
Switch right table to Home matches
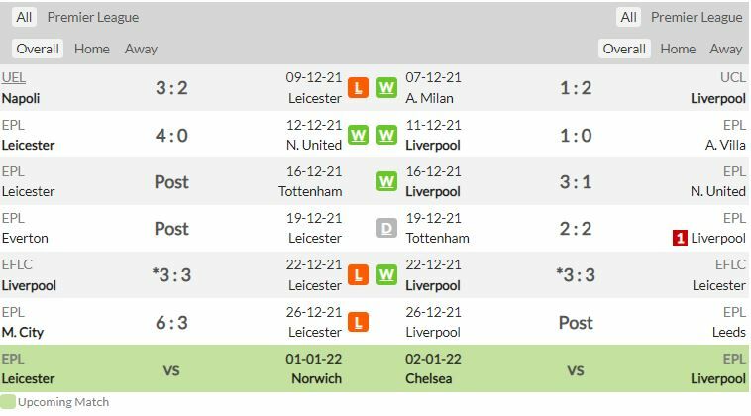tap(678, 49)
